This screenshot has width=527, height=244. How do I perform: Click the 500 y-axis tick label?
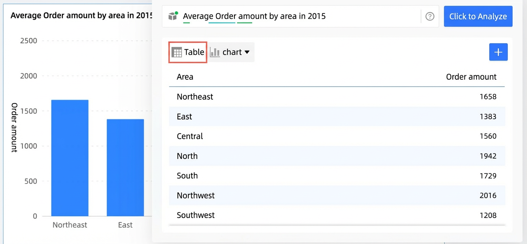(31, 181)
